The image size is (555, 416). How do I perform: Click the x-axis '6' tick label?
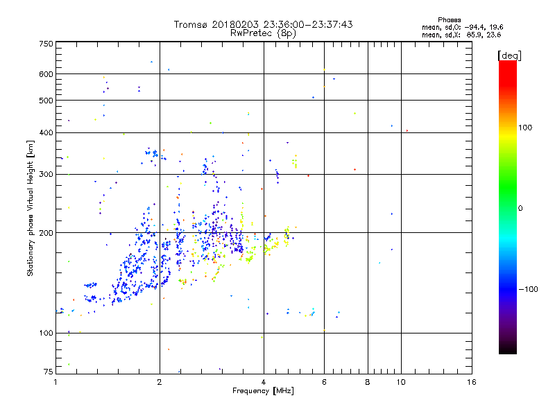click(x=324, y=382)
